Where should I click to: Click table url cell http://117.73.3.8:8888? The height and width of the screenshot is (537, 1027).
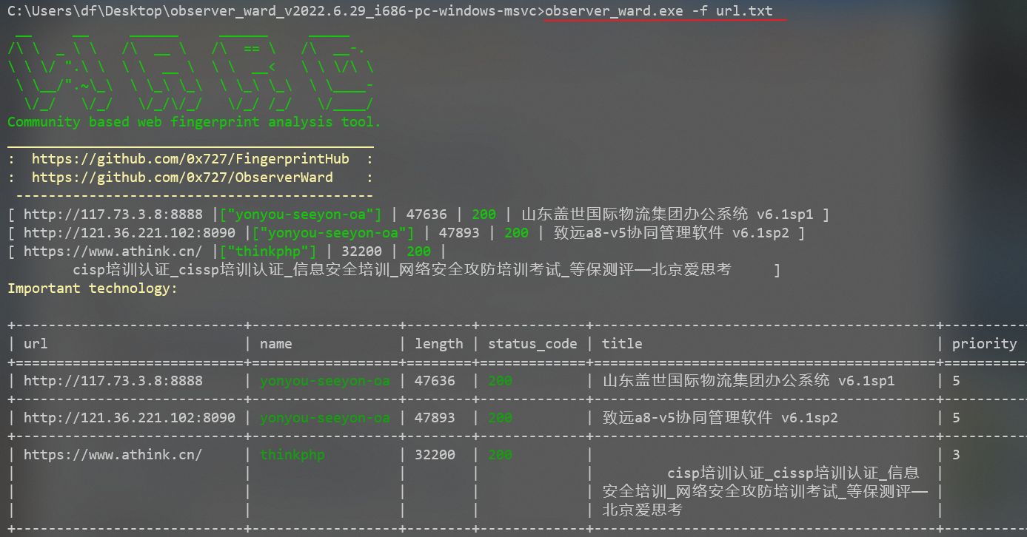(x=113, y=381)
